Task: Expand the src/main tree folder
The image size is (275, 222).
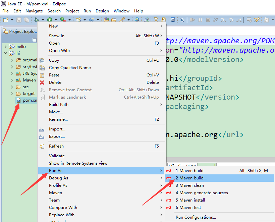Action: [12, 60]
